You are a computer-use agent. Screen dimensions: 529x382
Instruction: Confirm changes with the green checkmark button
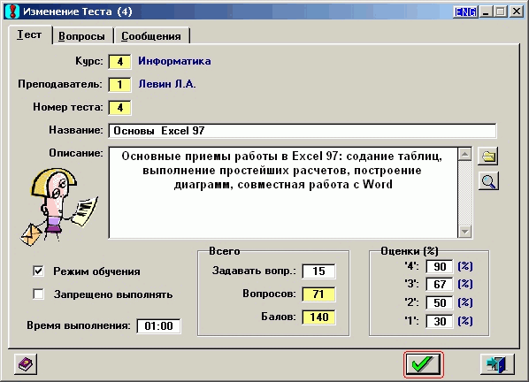click(424, 364)
